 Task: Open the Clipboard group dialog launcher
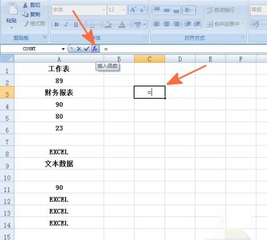tap(45, 37)
